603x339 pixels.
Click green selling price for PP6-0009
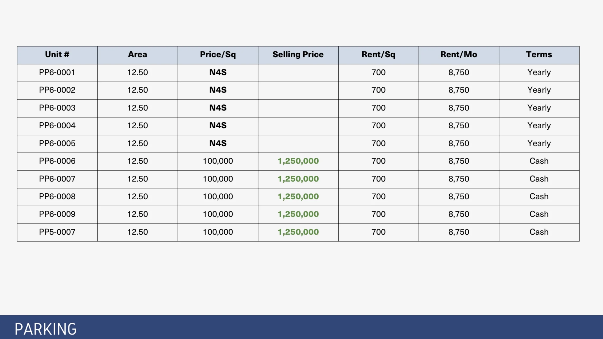pos(298,214)
